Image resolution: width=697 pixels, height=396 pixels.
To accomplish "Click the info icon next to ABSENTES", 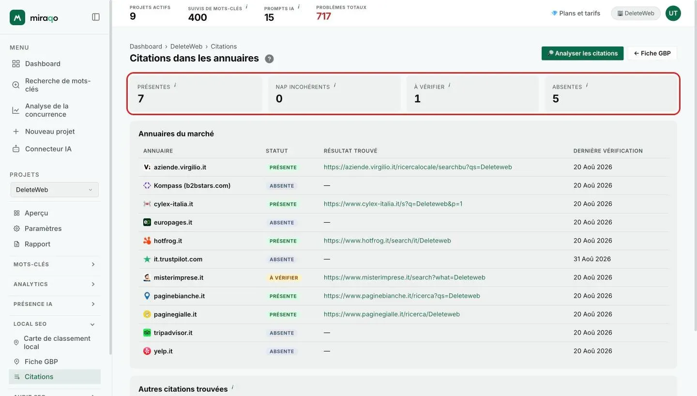I will (587, 85).
